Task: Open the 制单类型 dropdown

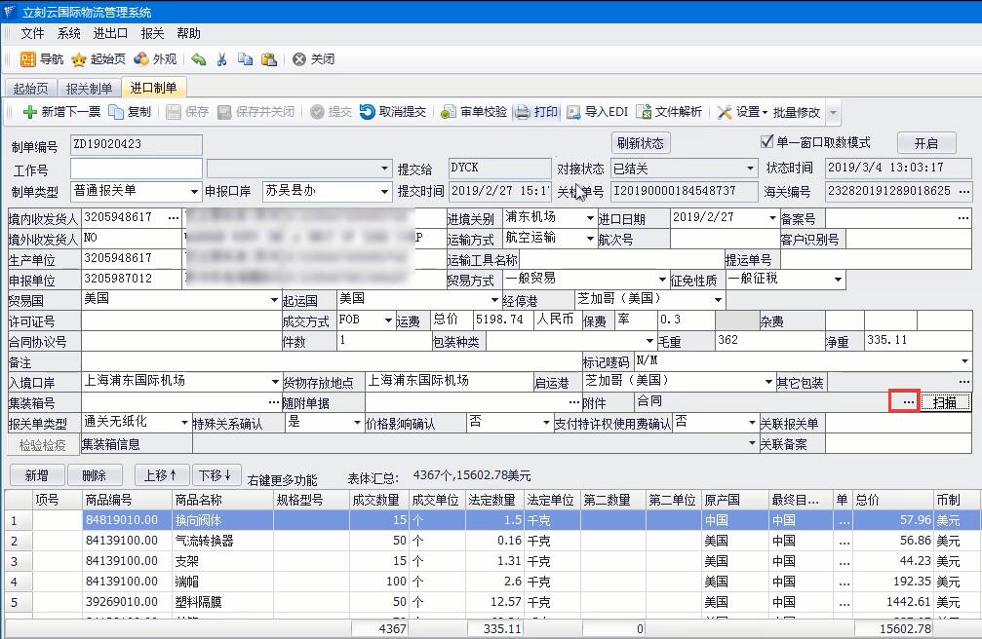Action: (x=193, y=192)
